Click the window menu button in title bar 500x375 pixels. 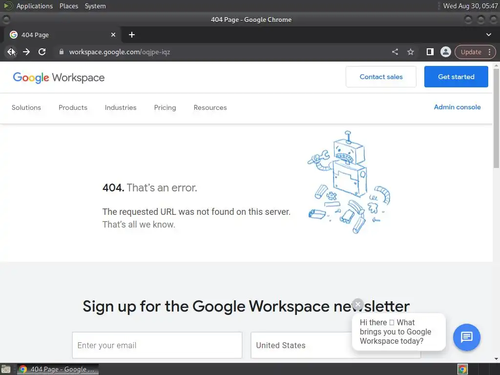coord(6,20)
